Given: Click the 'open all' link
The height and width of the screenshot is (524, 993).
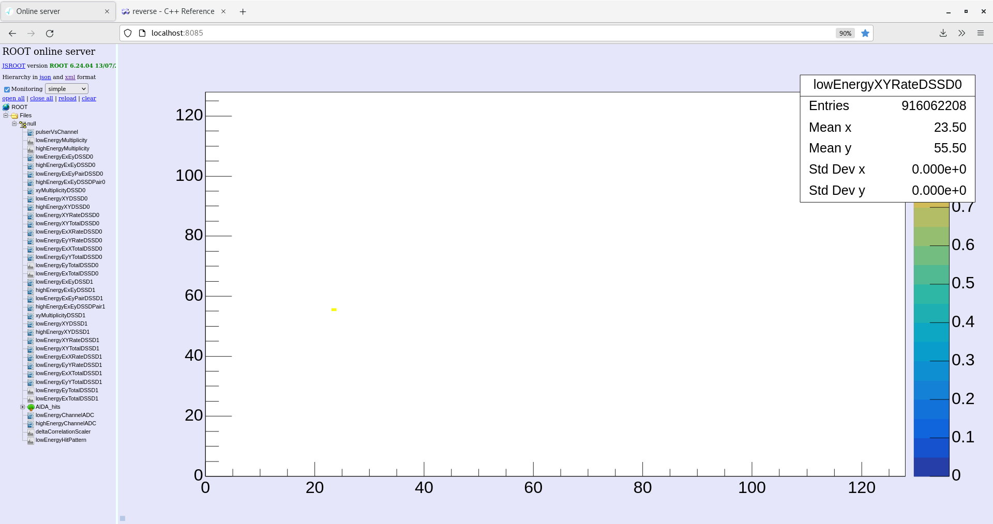Looking at the screenshot, I should (13, 98).
